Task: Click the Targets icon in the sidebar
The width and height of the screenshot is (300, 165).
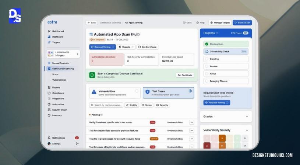Action: pyautogui.click(x=49, y=42)
